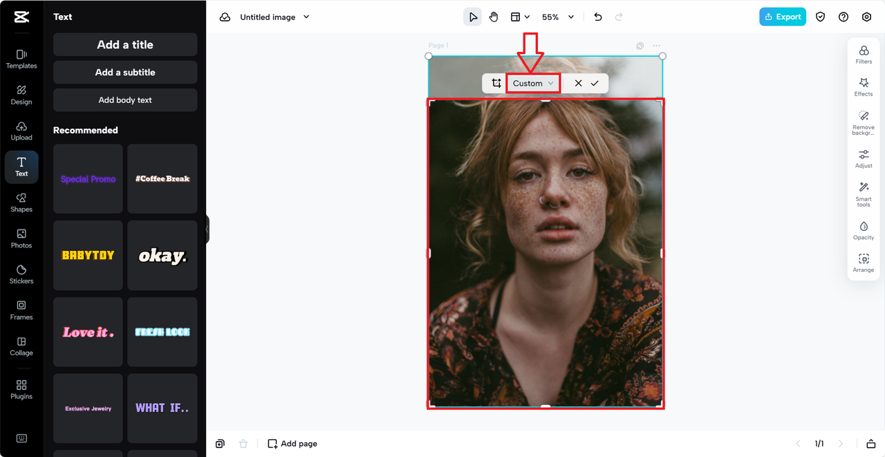
Task: Open the Untitled image name dropdown
Action: click(x=274, y=17)
